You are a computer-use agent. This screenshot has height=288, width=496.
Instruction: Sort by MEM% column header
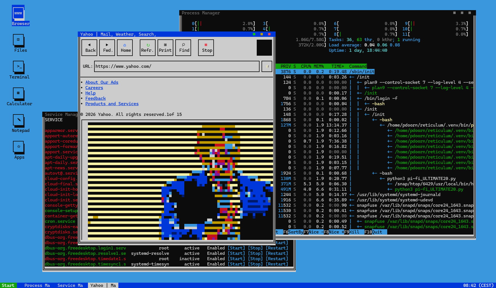(x=319, y=66)
